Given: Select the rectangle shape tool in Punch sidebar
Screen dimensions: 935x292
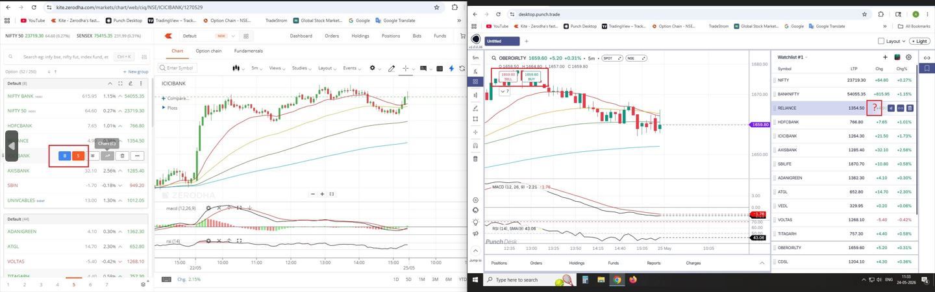Looking at the screenshot, I should tap(476, 119).
